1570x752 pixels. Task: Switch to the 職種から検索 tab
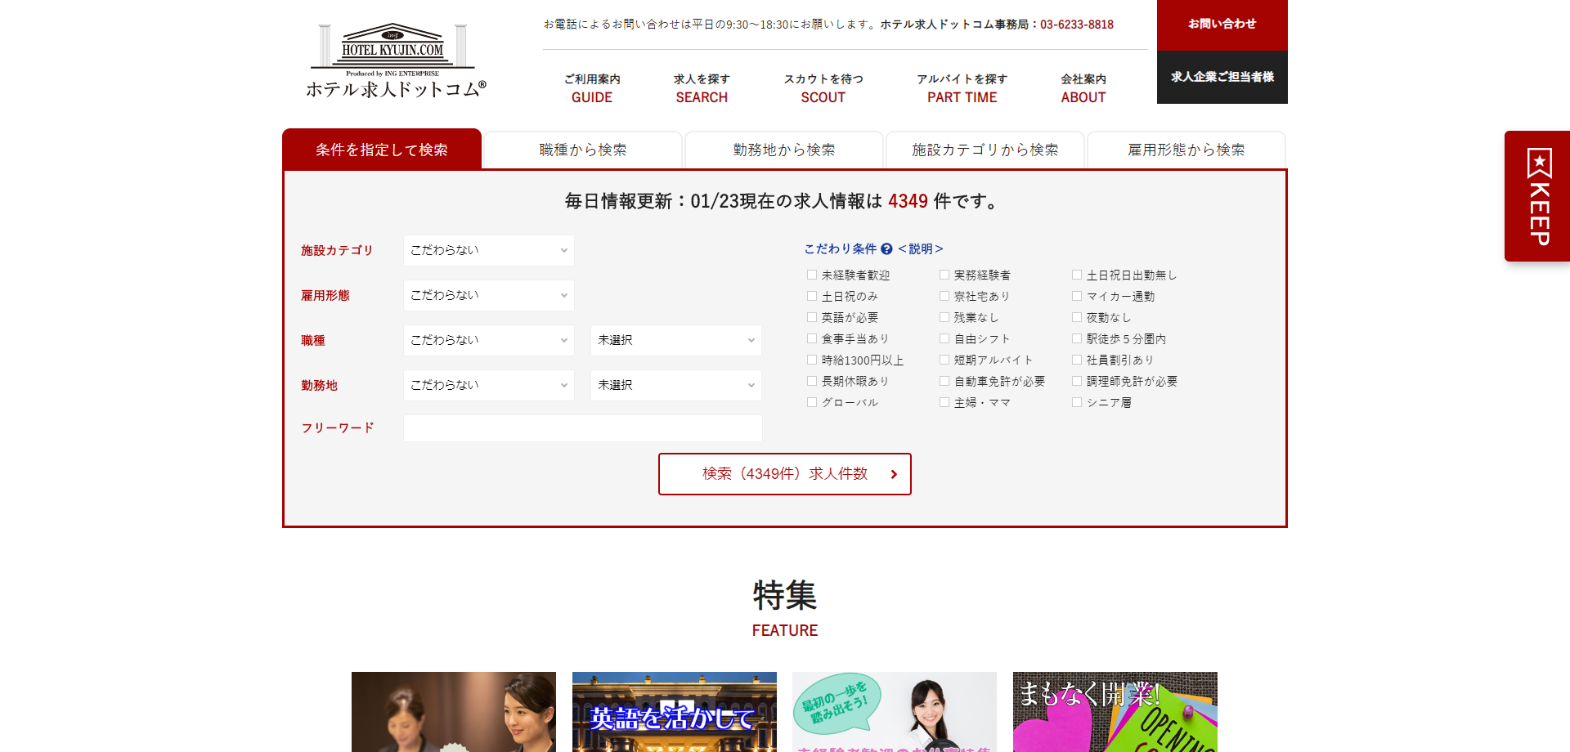582,150
